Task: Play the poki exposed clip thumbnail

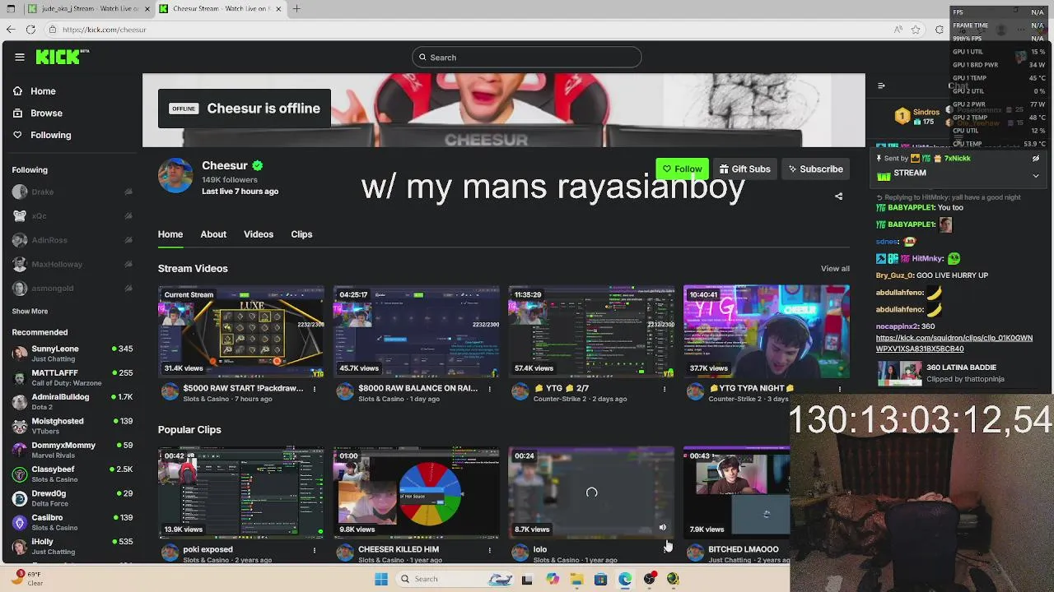Action: point(241,493)
